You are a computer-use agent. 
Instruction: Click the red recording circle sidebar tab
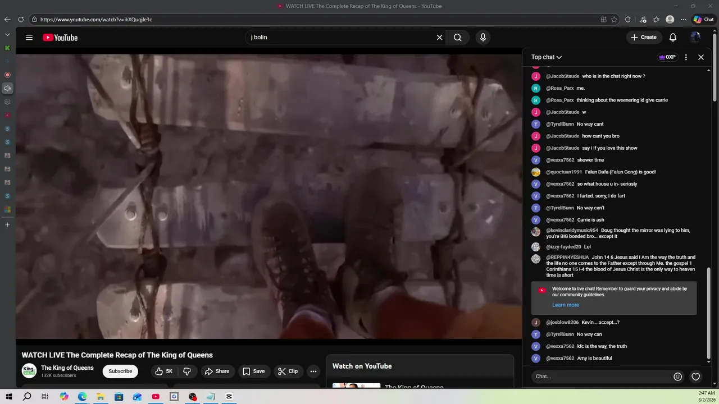coord(7,75)
